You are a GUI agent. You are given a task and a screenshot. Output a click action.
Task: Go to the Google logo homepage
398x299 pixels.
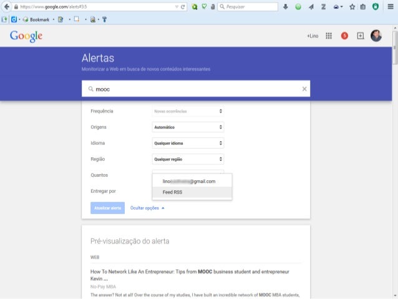tap(26, 36)
